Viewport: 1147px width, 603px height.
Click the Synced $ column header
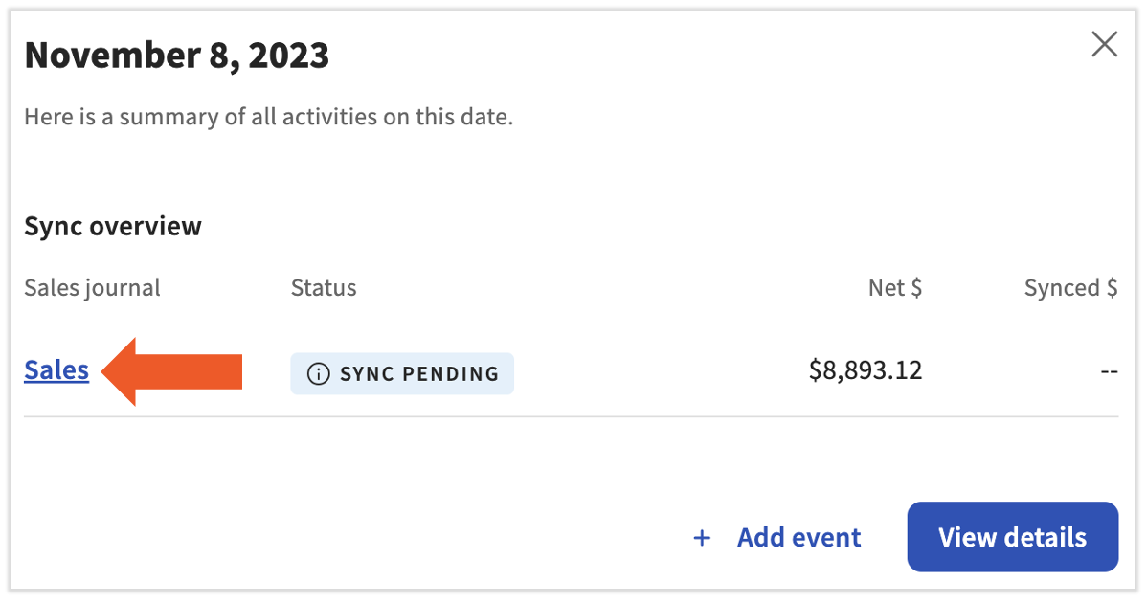1070,288
